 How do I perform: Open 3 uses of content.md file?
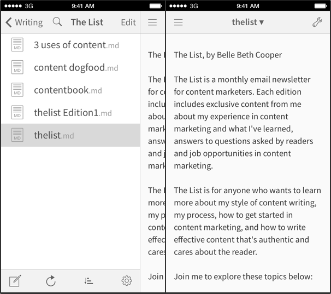tap(69, 45)
